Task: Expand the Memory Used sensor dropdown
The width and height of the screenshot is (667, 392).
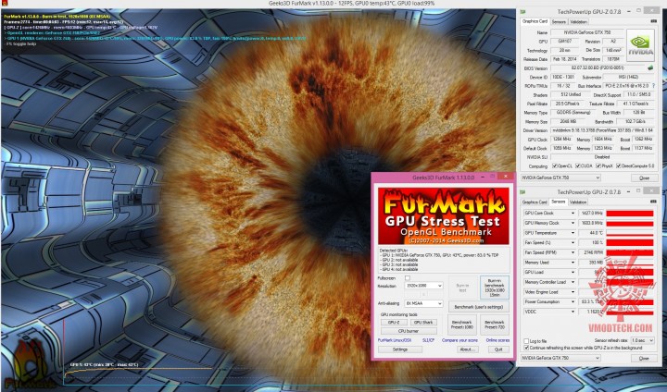Action: (x=573, y=263)
